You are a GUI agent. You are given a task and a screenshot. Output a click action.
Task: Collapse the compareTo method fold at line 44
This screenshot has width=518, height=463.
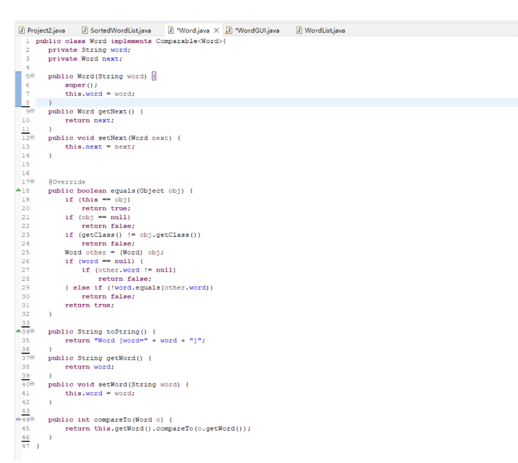tap(32, 419)
